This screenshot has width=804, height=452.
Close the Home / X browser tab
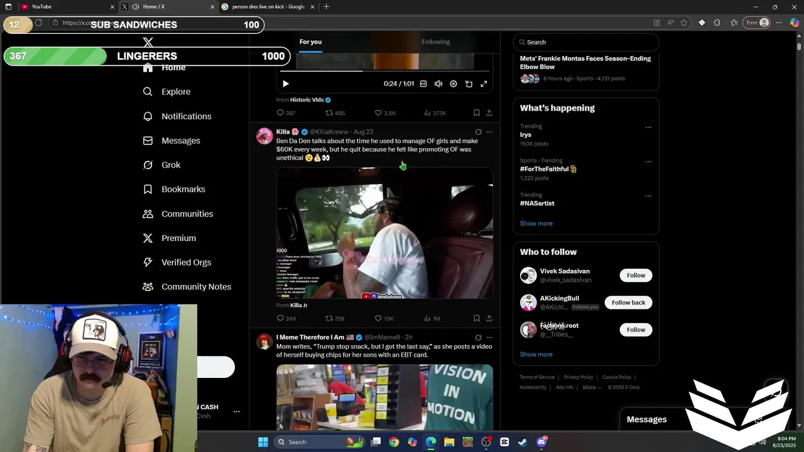212,7
